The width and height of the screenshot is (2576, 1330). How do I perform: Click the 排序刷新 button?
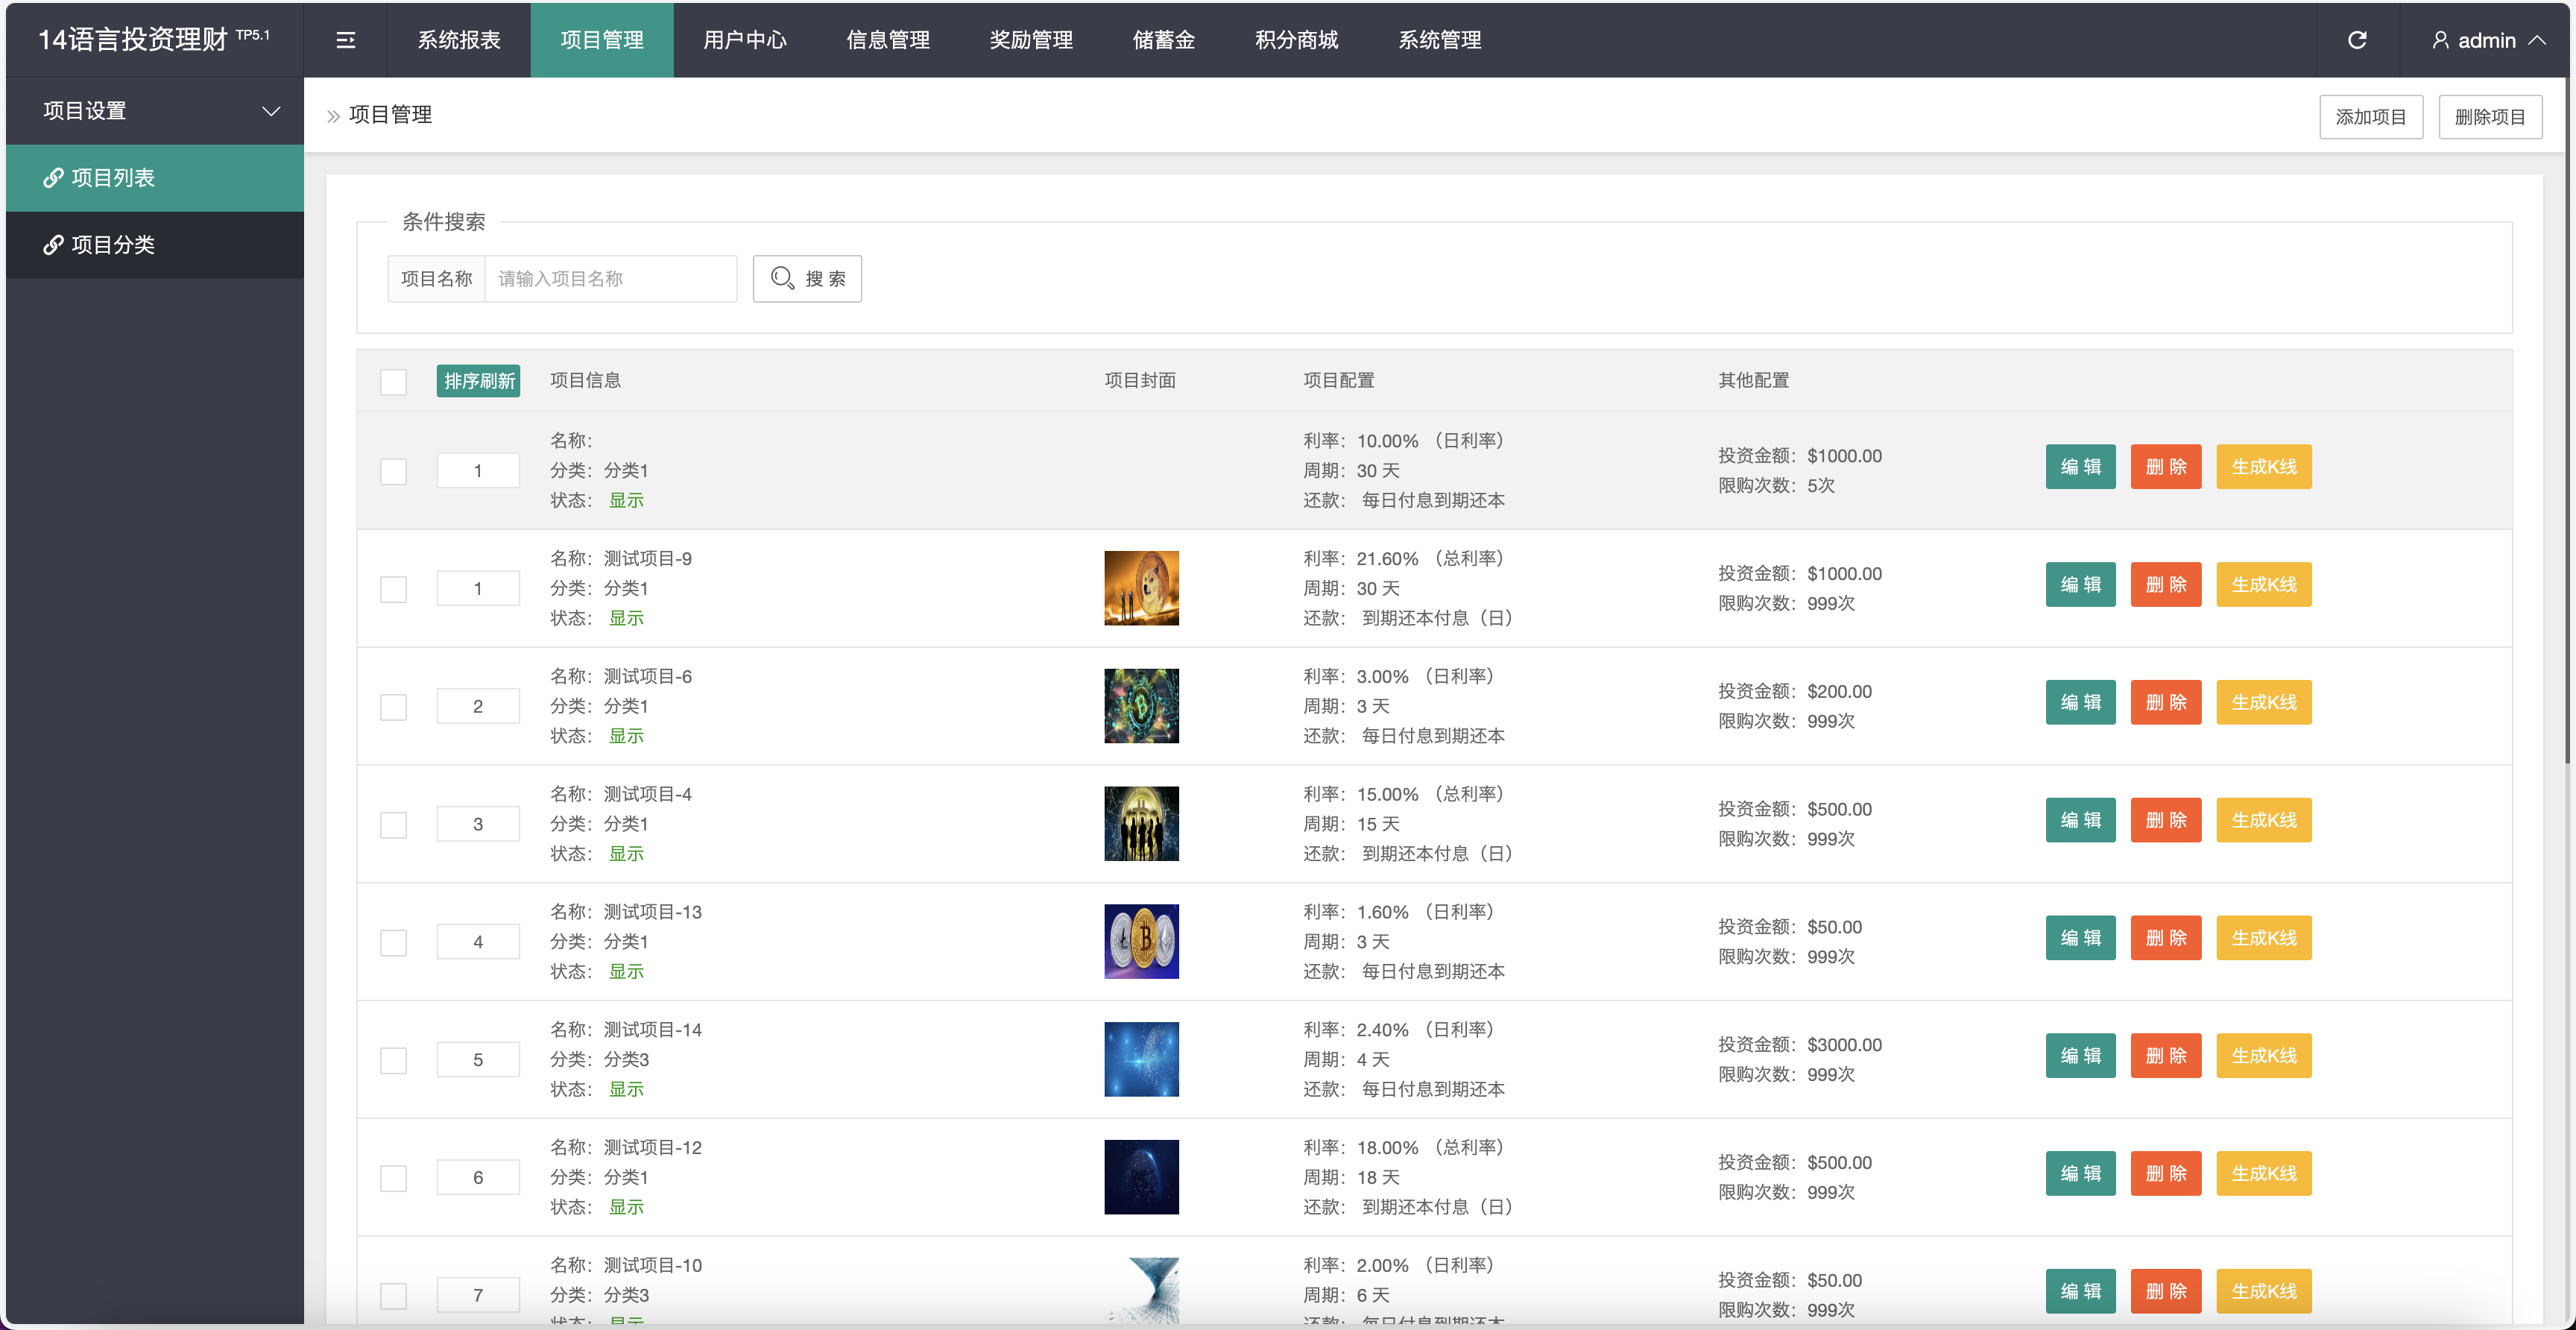pos(478,381)
